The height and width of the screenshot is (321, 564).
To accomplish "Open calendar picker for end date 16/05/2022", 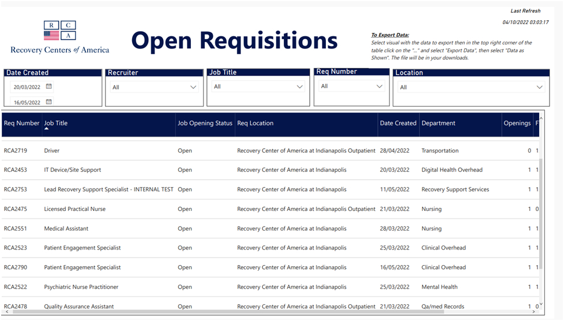I will point(49,102).
